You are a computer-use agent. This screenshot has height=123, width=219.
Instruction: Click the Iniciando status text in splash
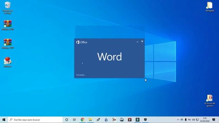(x=81, y=75)
